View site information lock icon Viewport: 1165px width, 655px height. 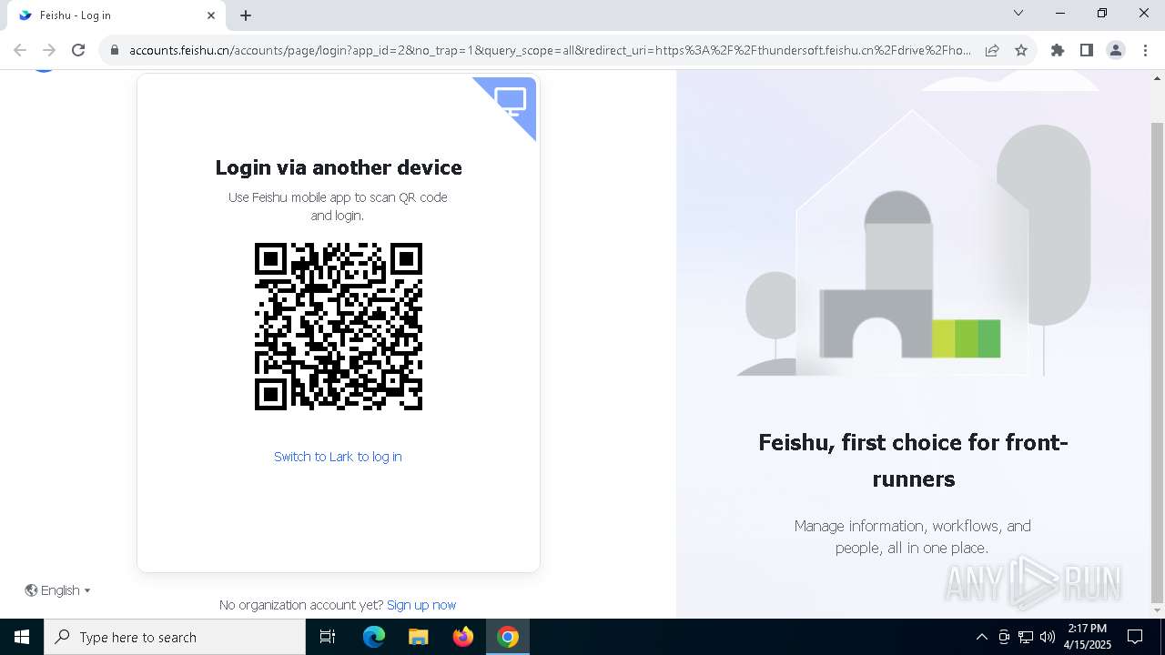click(115, 50)
